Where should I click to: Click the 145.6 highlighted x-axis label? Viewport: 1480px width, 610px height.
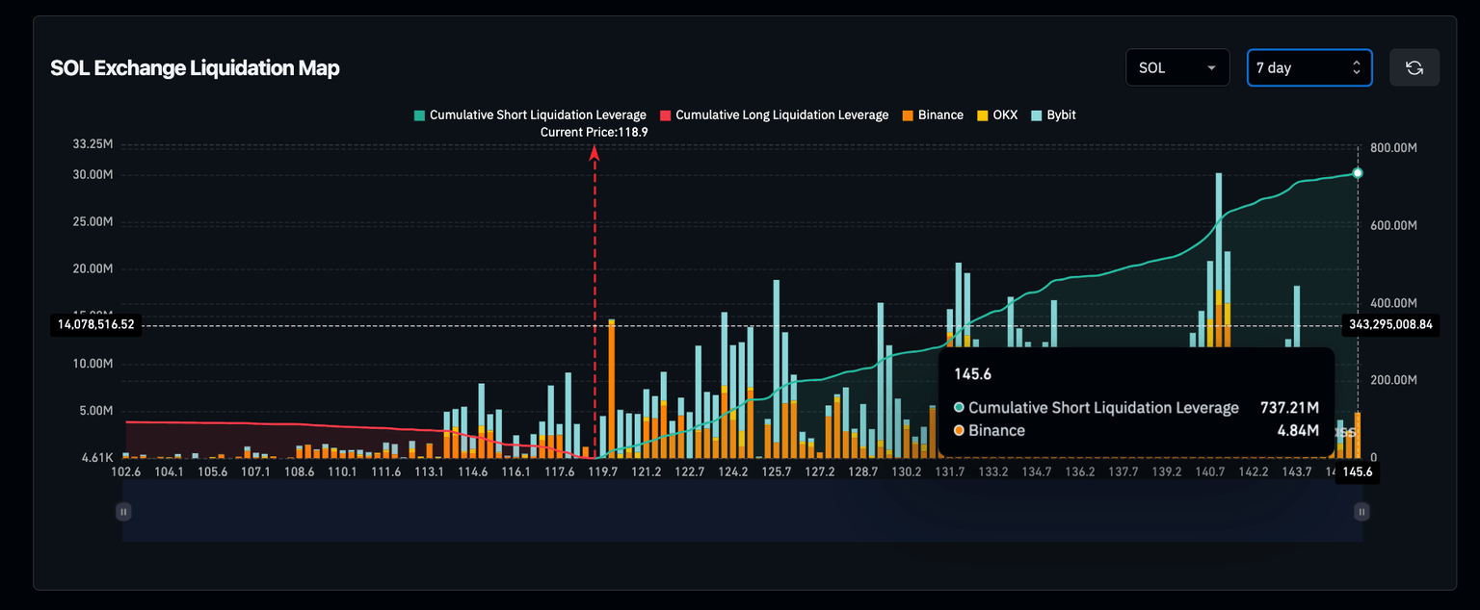[1358, 472]
